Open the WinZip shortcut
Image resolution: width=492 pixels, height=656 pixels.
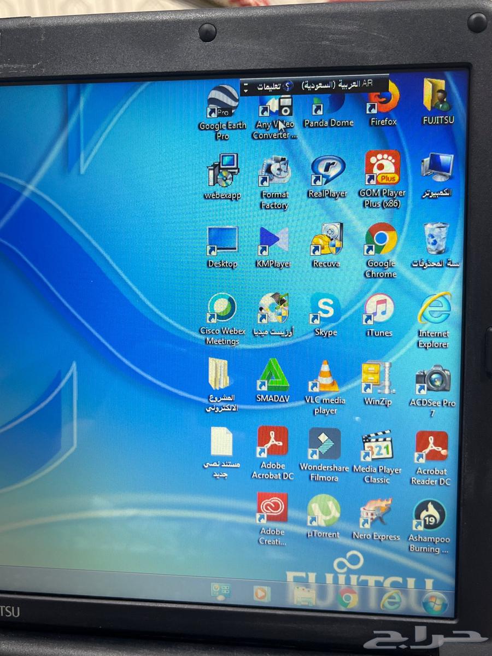pyautogui.click(x=378, y=383)
